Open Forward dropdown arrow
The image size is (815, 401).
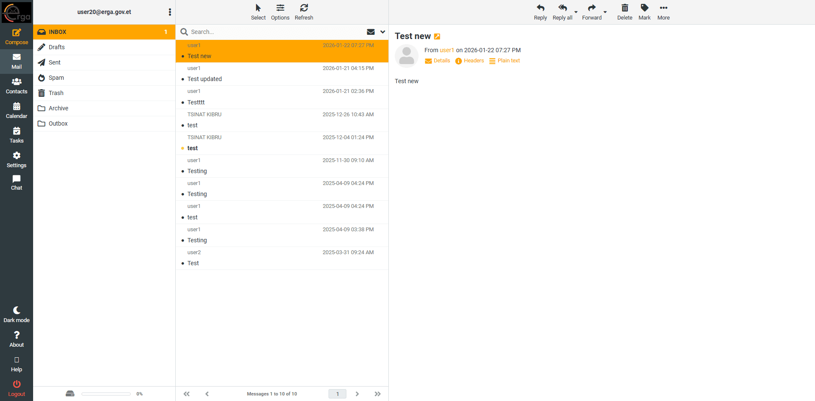tap(605, 12)
